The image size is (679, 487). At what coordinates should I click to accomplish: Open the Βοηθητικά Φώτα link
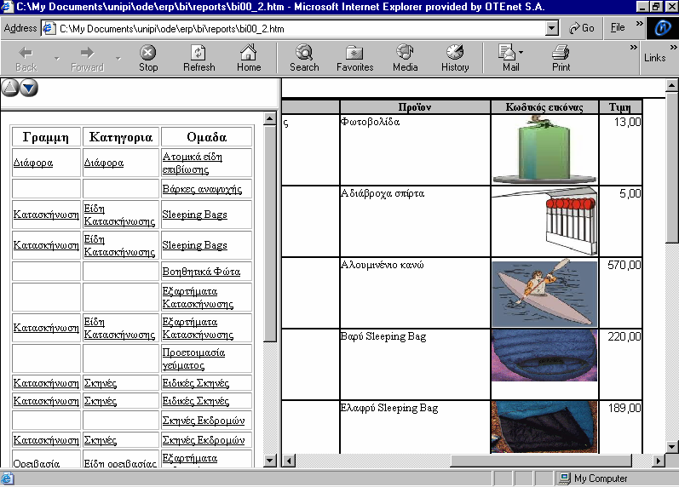201,272
